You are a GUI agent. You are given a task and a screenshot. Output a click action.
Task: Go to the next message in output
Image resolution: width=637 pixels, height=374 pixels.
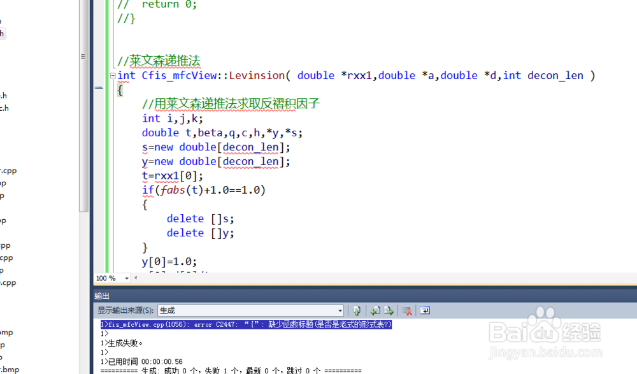pyautogui.click(x=389, y=311)
